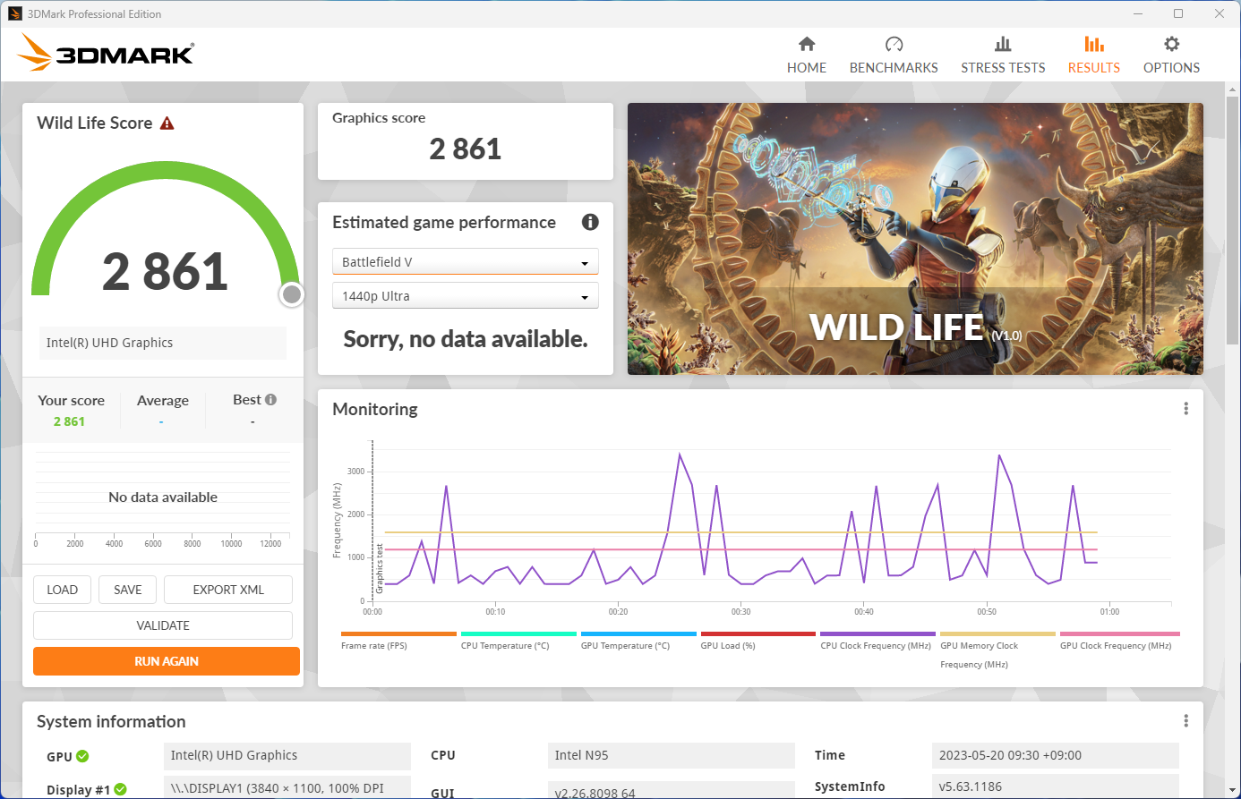Screen dimensions: 1241x799
Task: Go to Stress Tests
Action: 1003,54
